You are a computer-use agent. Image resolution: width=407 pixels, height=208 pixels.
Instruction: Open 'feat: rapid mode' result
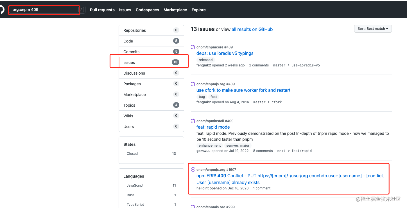click(x=213, y=127)
